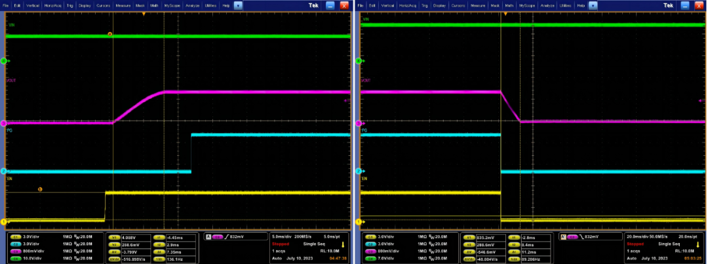
Task: Click yellow thermometer status icon in left scope window
Action: click(343, 244)
